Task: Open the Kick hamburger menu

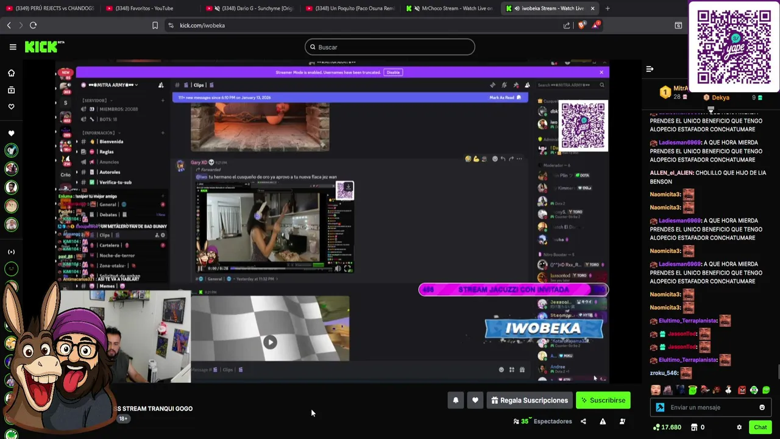Action: 13,47
